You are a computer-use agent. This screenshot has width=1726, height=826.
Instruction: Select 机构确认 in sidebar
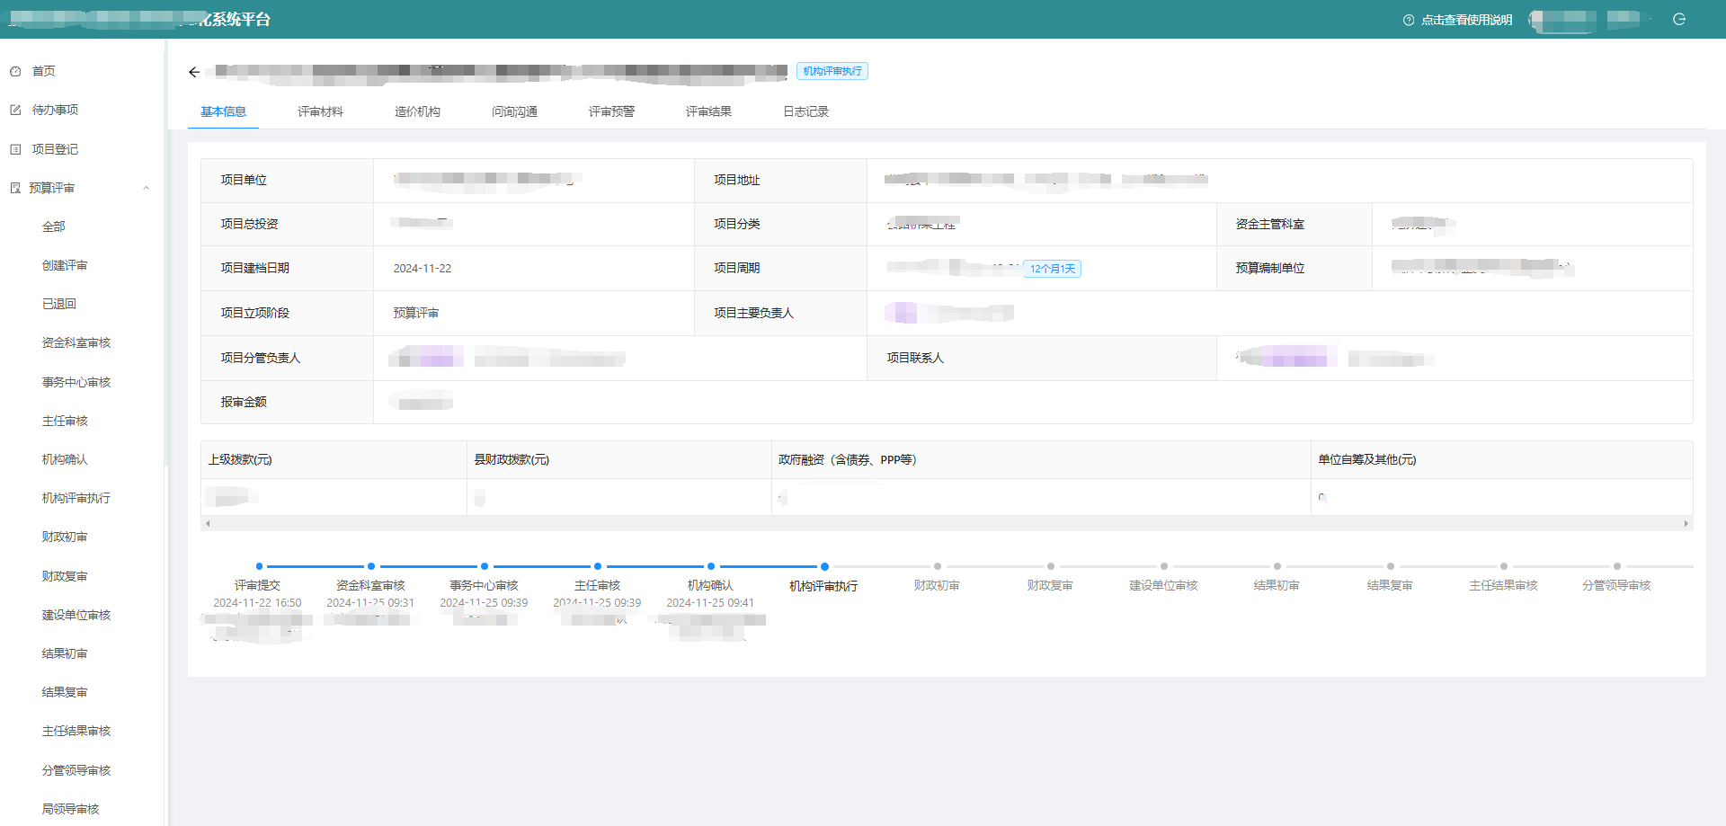click(x=65, y=459)
